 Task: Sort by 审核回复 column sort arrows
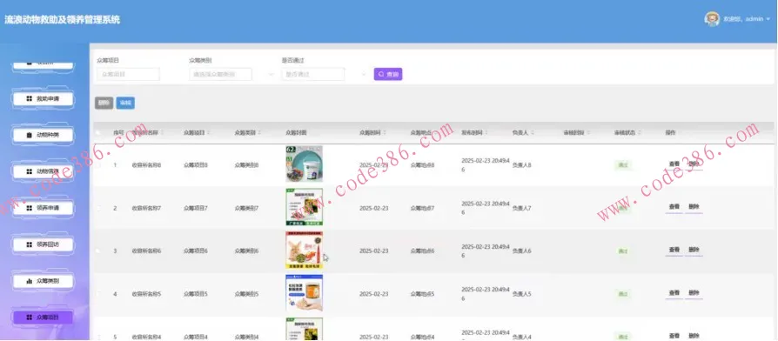(x=588, y=133)
